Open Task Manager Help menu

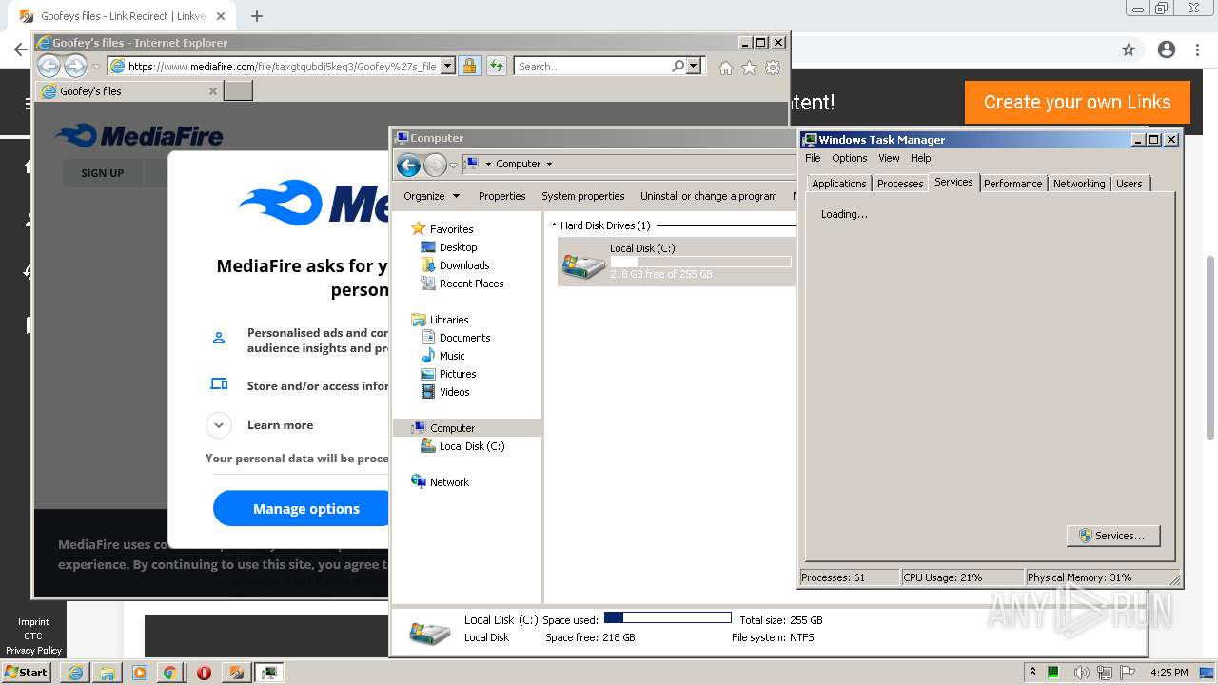(x=920, y=158)
